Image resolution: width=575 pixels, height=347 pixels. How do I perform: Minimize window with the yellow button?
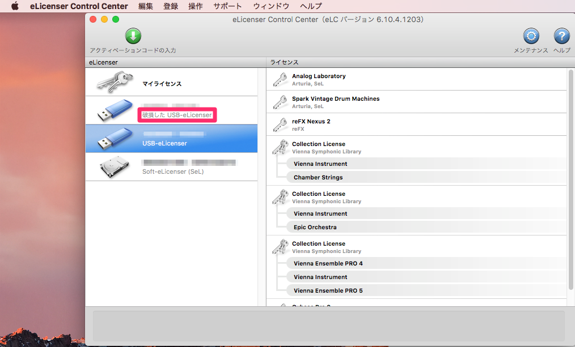coord(104,19)
